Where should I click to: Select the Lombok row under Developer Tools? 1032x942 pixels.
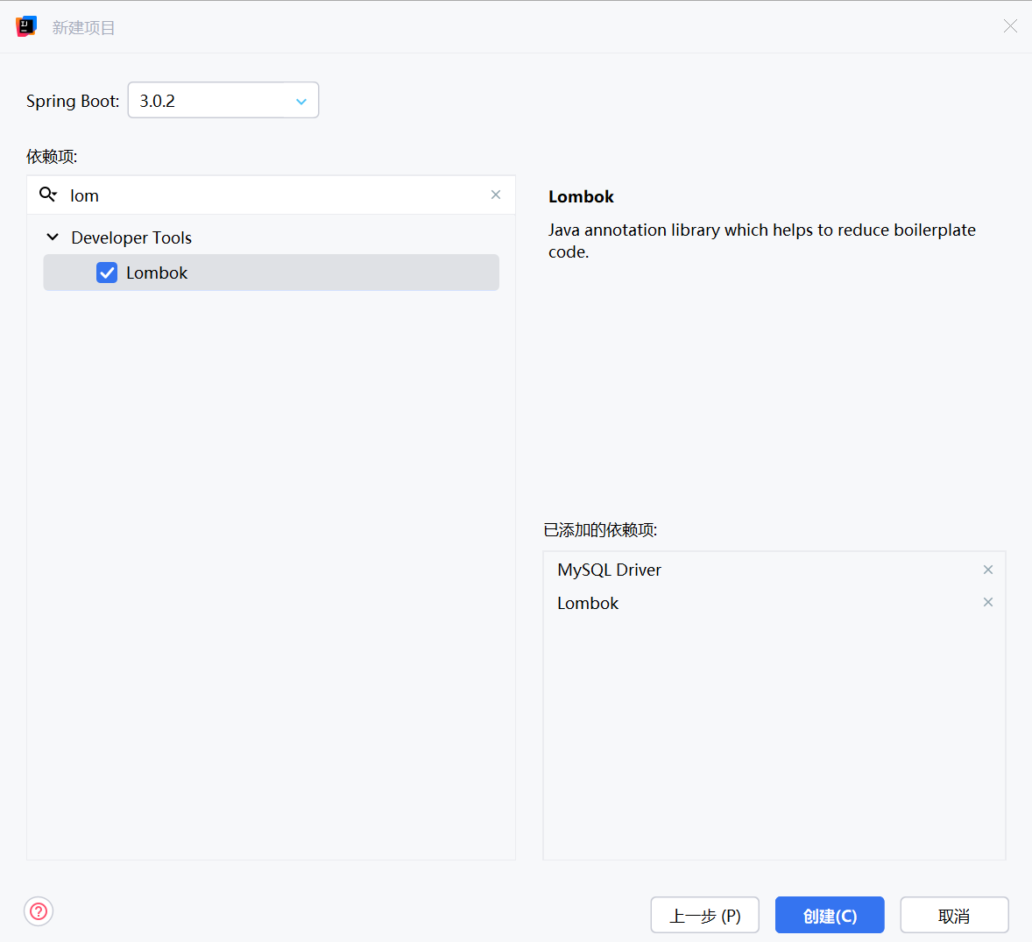click(x=272, y=273)
